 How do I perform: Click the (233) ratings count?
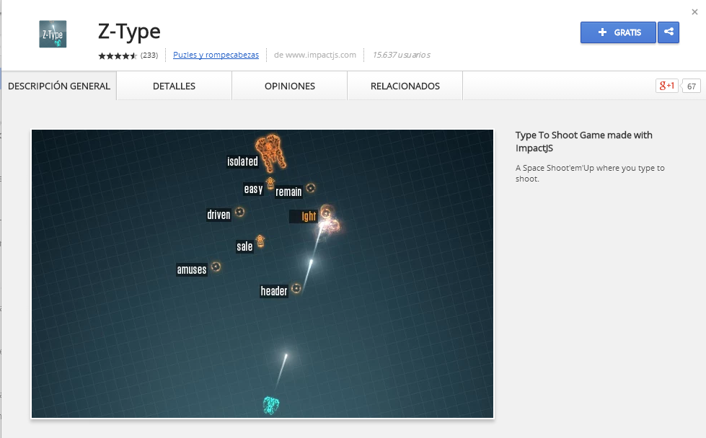click(149, 55)
